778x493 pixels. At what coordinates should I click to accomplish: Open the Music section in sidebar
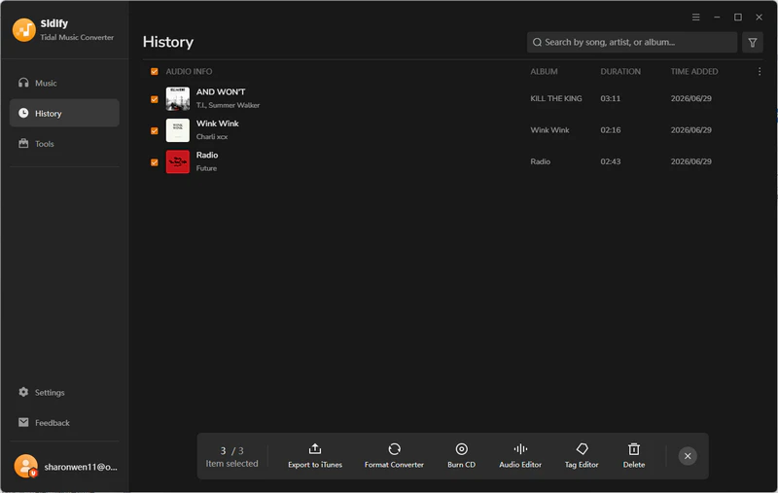(64, 83)
